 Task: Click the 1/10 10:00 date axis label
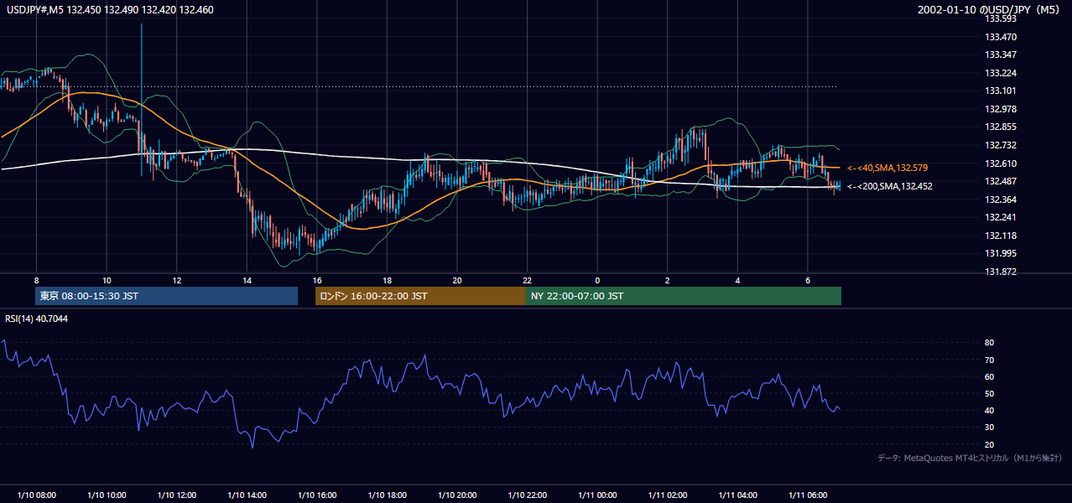coord(107,495)
